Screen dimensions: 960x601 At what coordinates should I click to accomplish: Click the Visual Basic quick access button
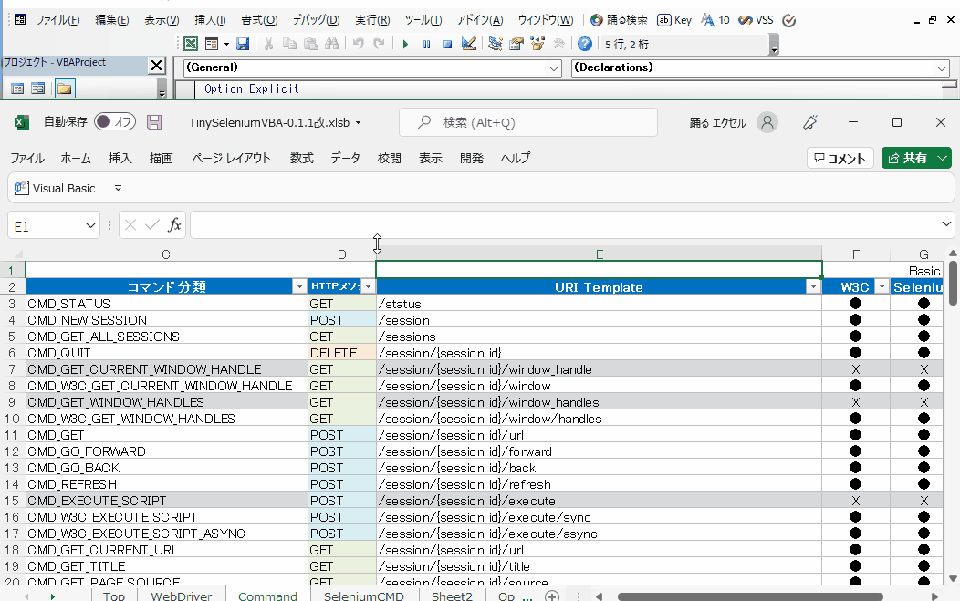click(55, 189)
